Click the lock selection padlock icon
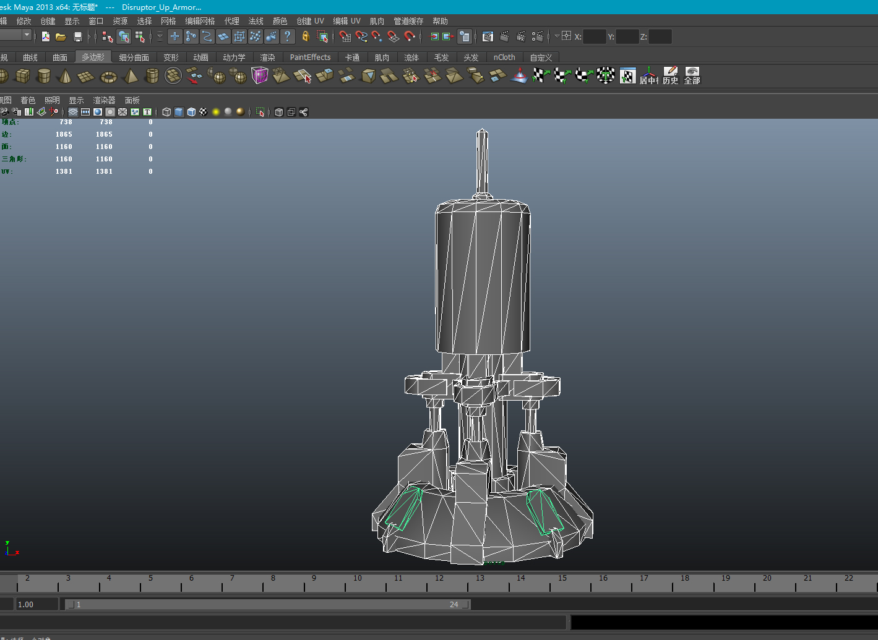878x640 pixels. [305, 37]
